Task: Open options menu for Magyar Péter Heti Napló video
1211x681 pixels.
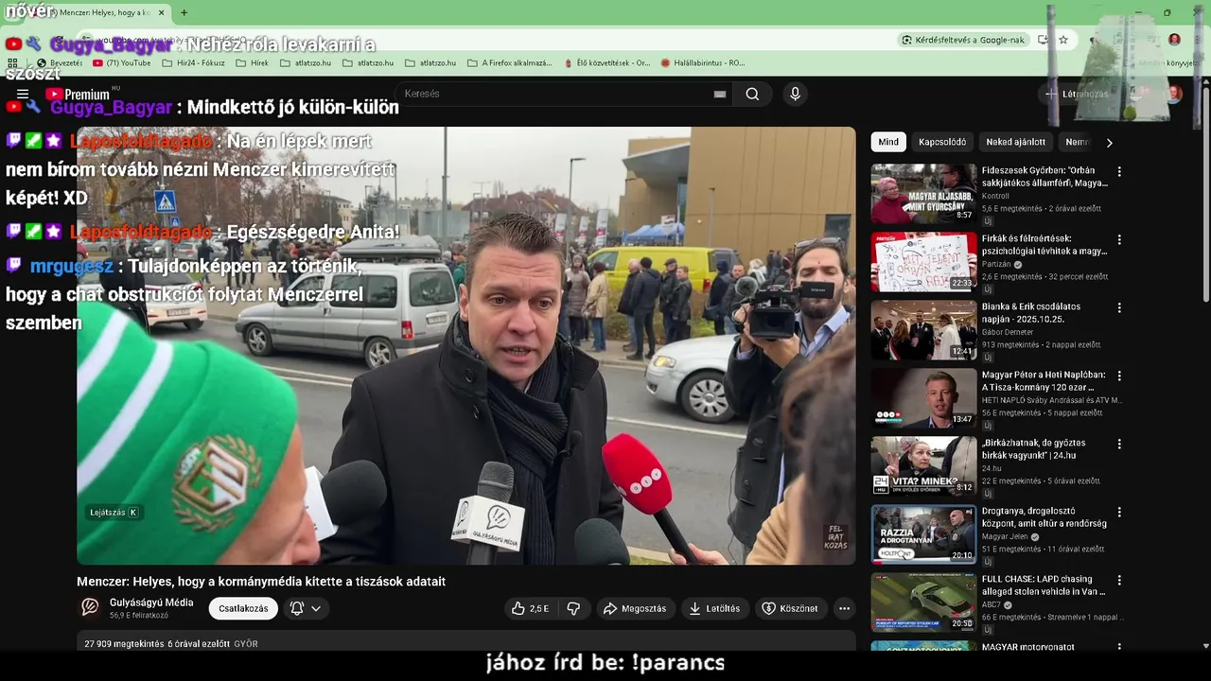Action: [x=1119, y=376]
